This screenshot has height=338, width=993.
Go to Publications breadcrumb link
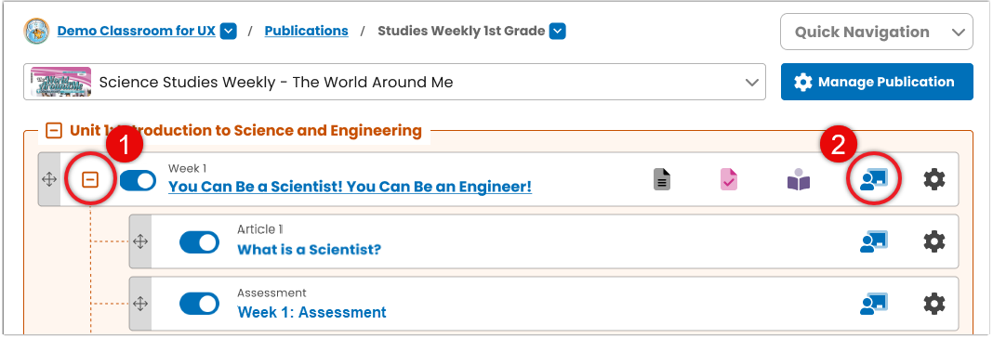point(307,31)
